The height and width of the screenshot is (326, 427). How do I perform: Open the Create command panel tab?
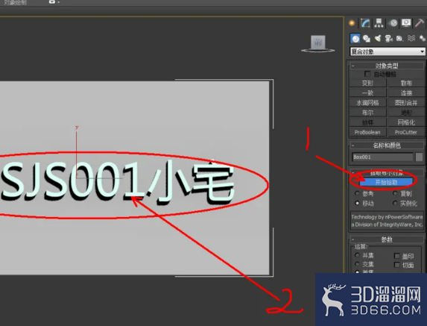352,23
